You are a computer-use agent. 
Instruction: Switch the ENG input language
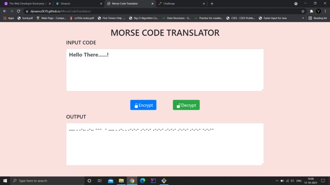[x=299, y=181]
